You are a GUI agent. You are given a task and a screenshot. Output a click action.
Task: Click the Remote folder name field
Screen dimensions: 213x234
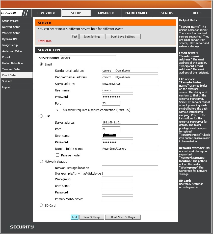click(x=130, y=149)
